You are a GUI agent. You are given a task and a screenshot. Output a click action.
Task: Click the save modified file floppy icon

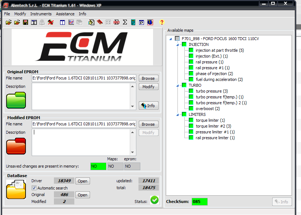click(26, 23)
